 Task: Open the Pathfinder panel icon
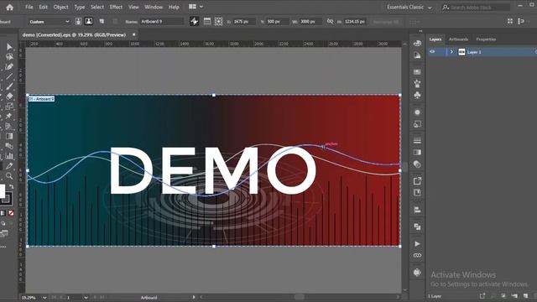417,226
